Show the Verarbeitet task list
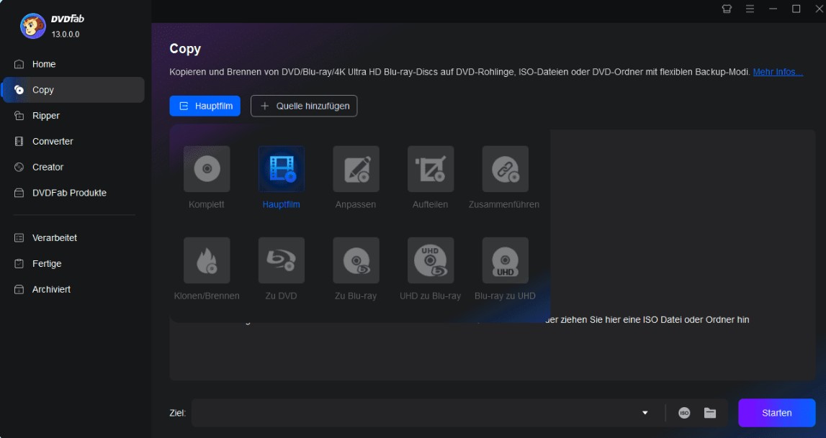Viewport: 826px width, 438px height. [x=73, y=237]
